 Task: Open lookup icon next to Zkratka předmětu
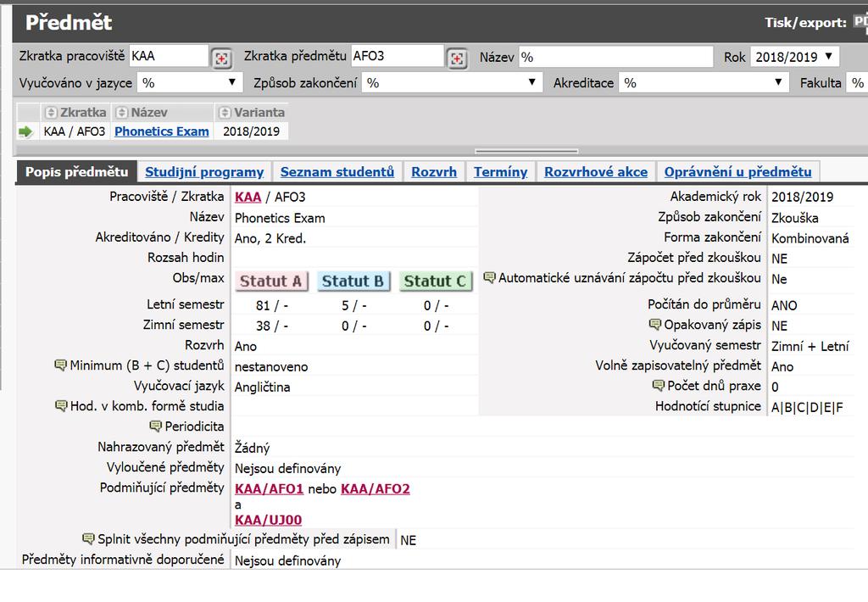[x=457, y=58]
